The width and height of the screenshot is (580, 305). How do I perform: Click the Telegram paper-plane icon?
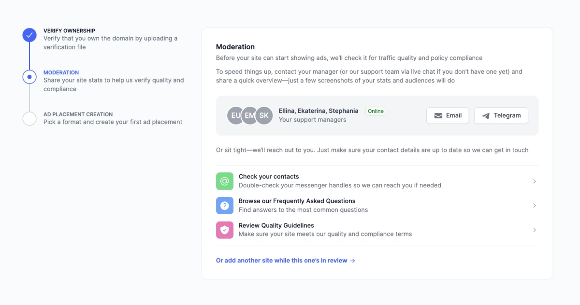tap(487, 115)
